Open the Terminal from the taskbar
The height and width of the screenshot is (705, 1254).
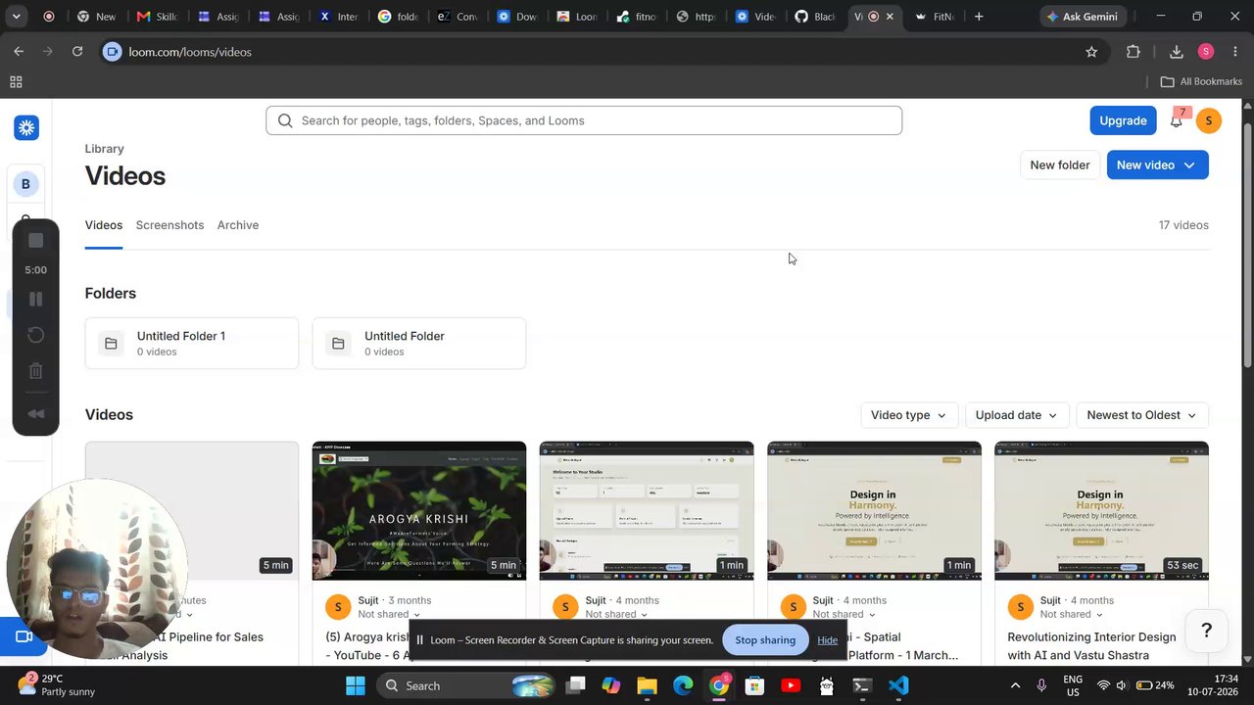tap(862, 685)
